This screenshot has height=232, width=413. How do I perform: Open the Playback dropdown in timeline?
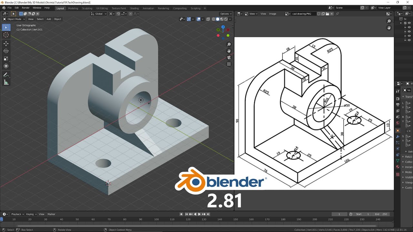coord(17,214)
